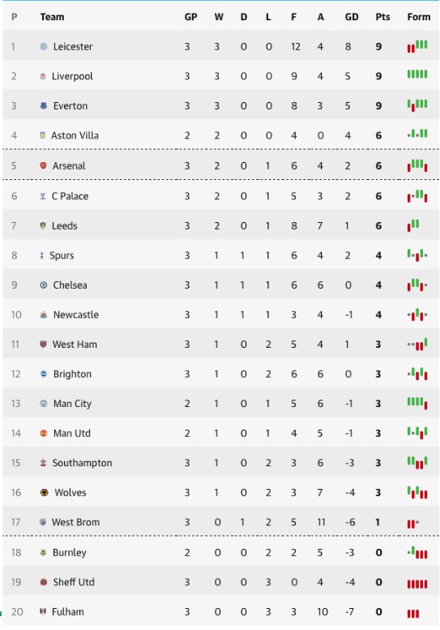The image size is (440, 630).
Task: Click the GD column header
Action: coord(352,17)
